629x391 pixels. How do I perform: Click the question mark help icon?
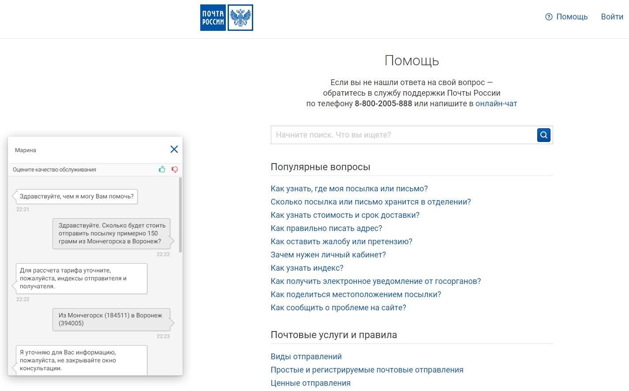point(549,17)
